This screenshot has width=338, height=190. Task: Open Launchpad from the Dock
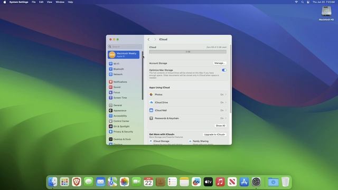point(64,182)
